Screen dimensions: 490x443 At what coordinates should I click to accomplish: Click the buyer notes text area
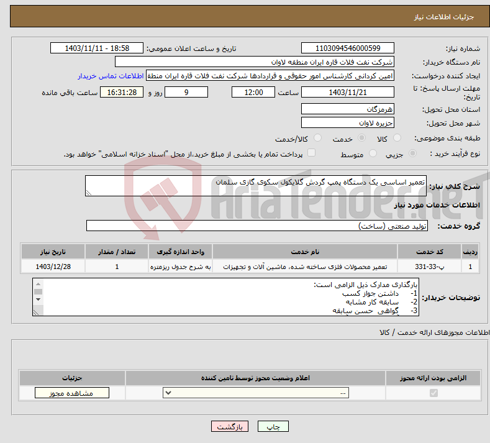coord(225,297)
